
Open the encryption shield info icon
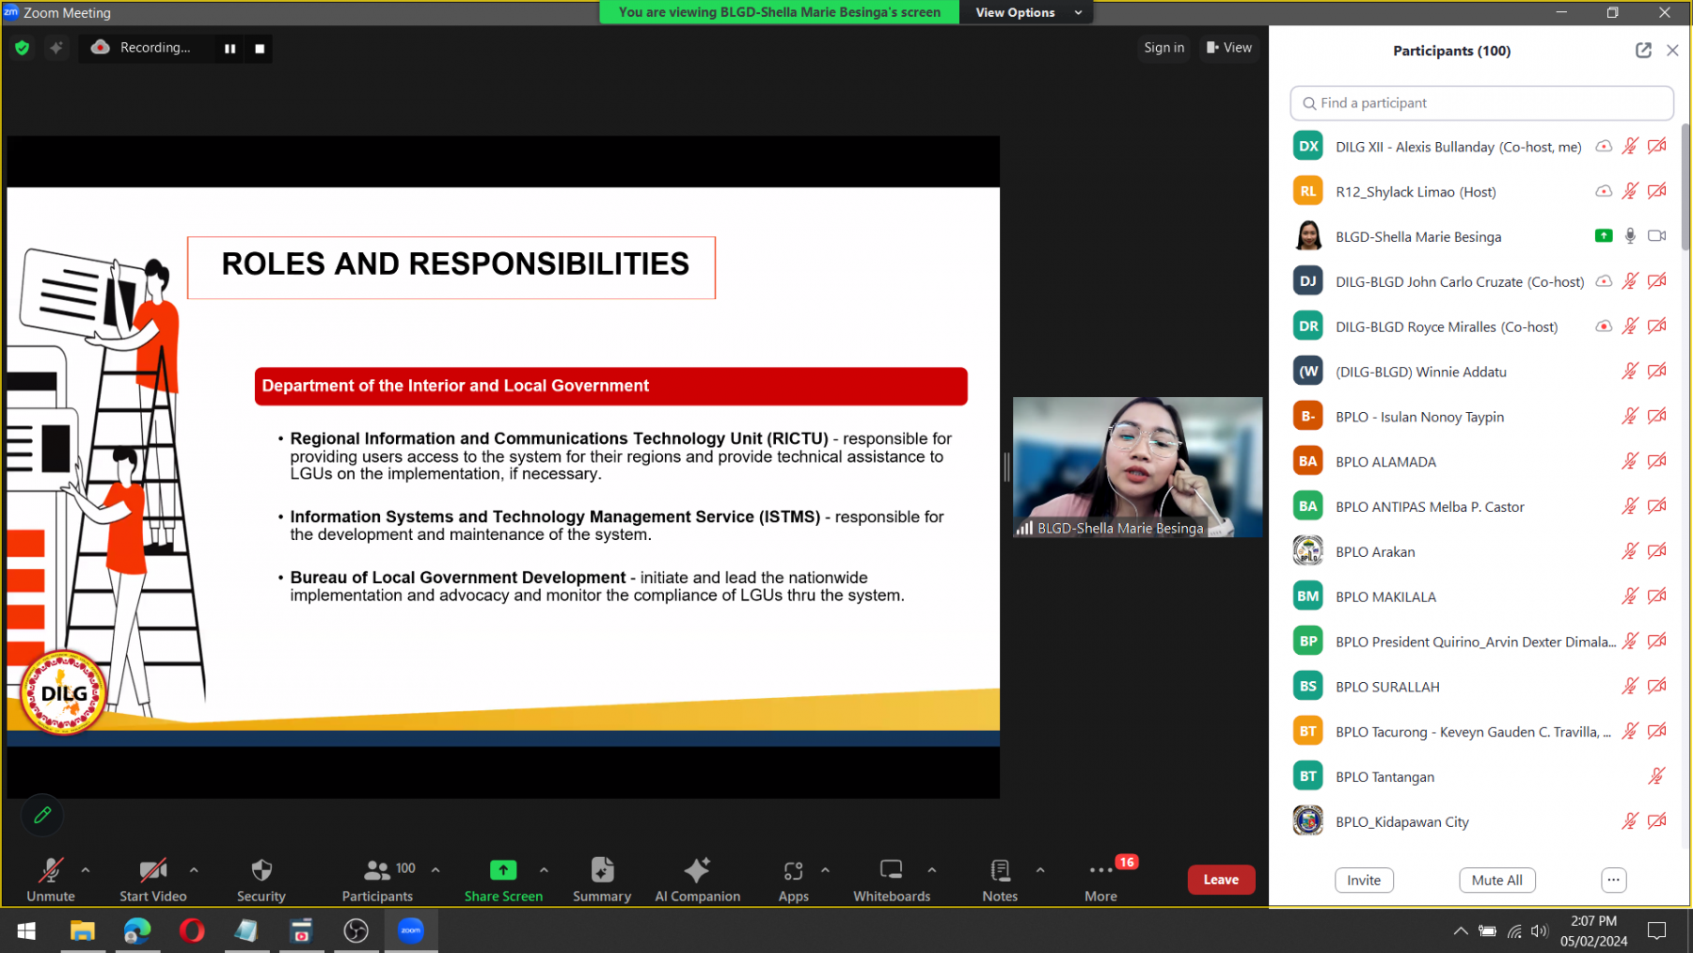[23, 48]
